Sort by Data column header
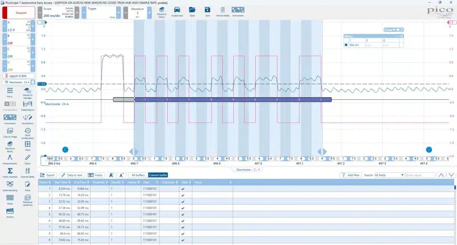The height and width of the screenshot is (245, 457). pyautogui.click(x=150, y=183)
